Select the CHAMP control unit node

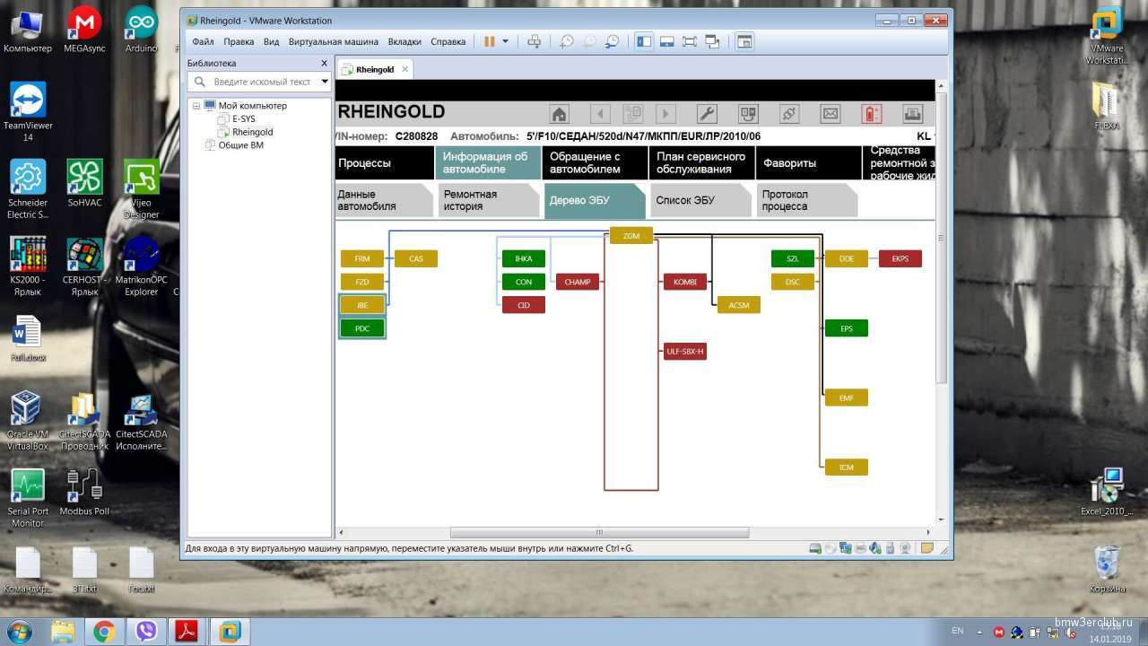[x=578, y=282]
